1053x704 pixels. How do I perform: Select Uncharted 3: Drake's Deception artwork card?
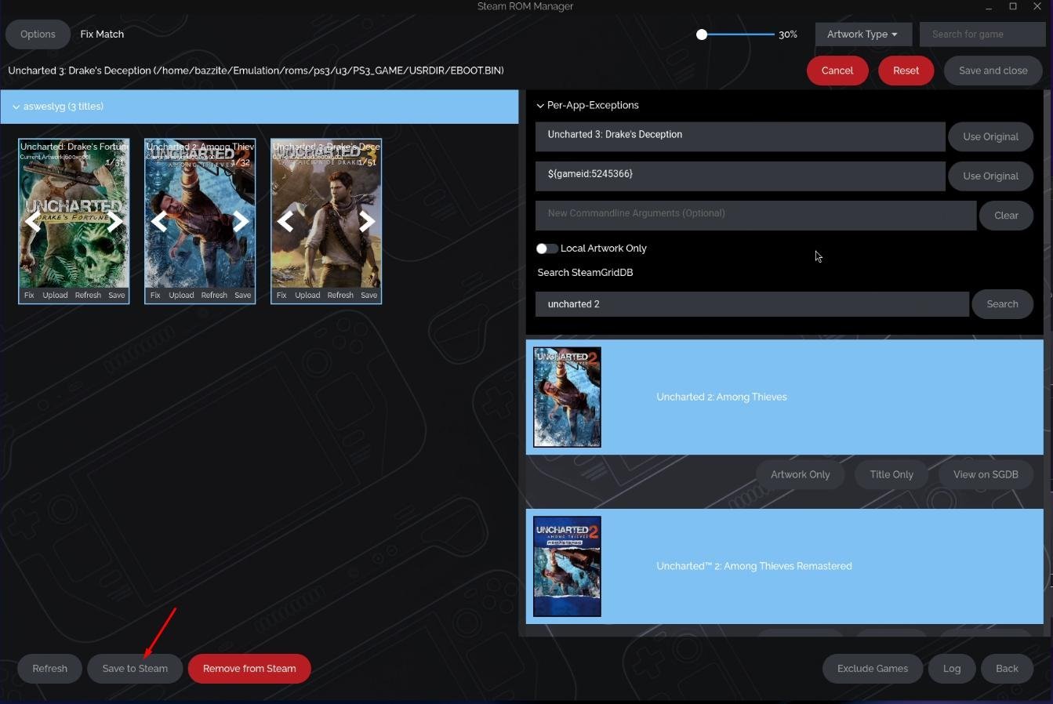[326, 222]
